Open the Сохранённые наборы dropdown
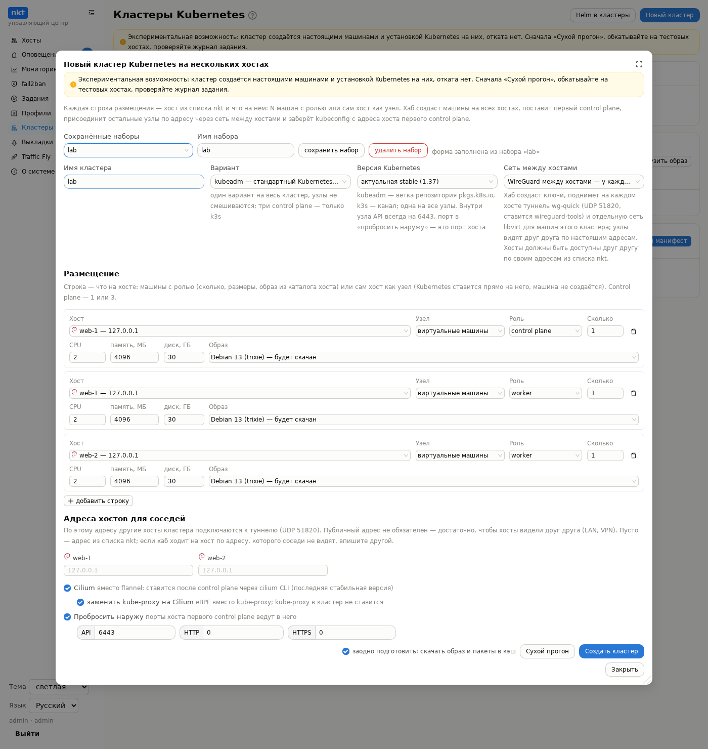The image size is (708, 749). 128,150
